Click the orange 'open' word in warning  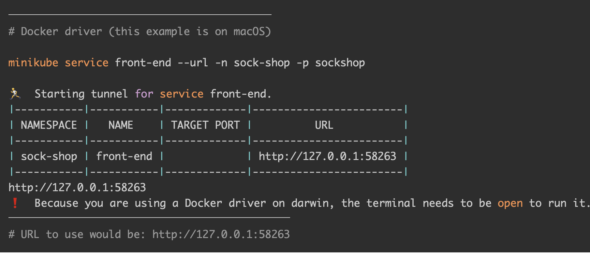(510, 203)
